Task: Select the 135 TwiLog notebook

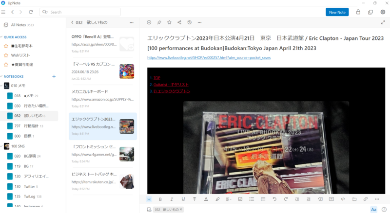Action: [x=28, y=196]
